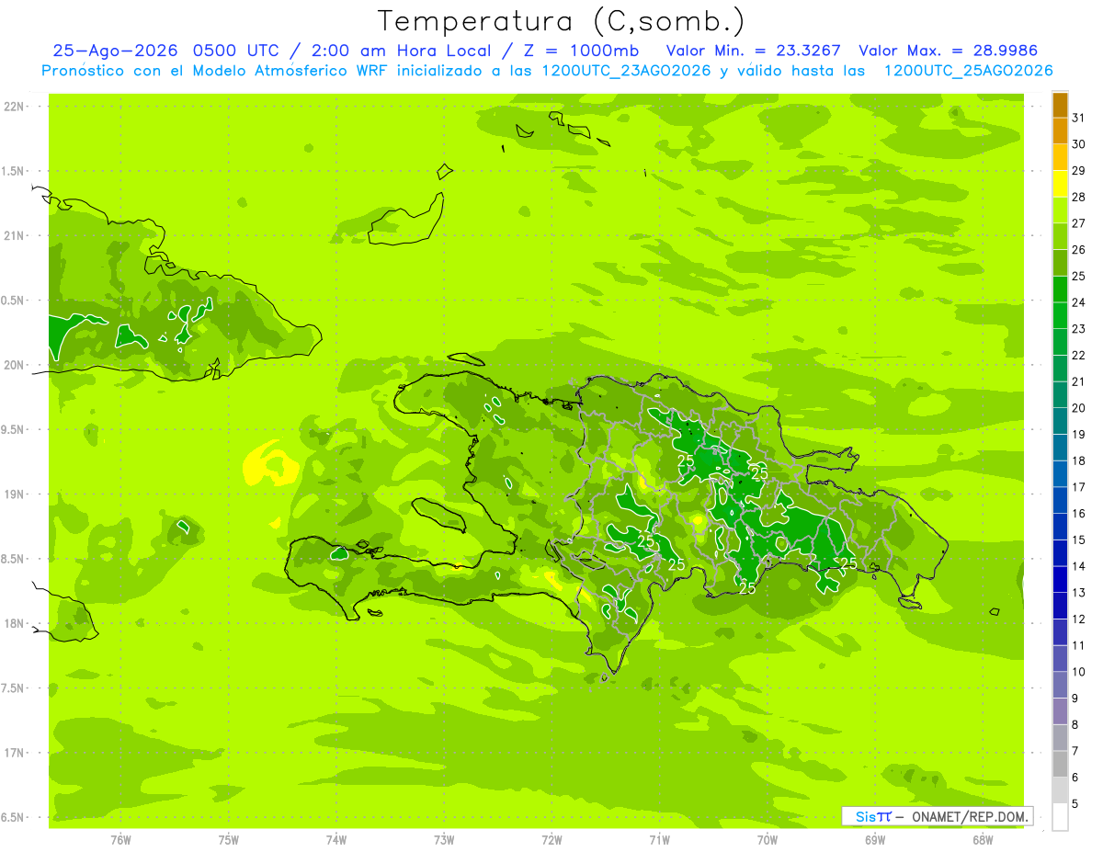
Task: Click the "68W" longitude label
Action: click(983, 838)
